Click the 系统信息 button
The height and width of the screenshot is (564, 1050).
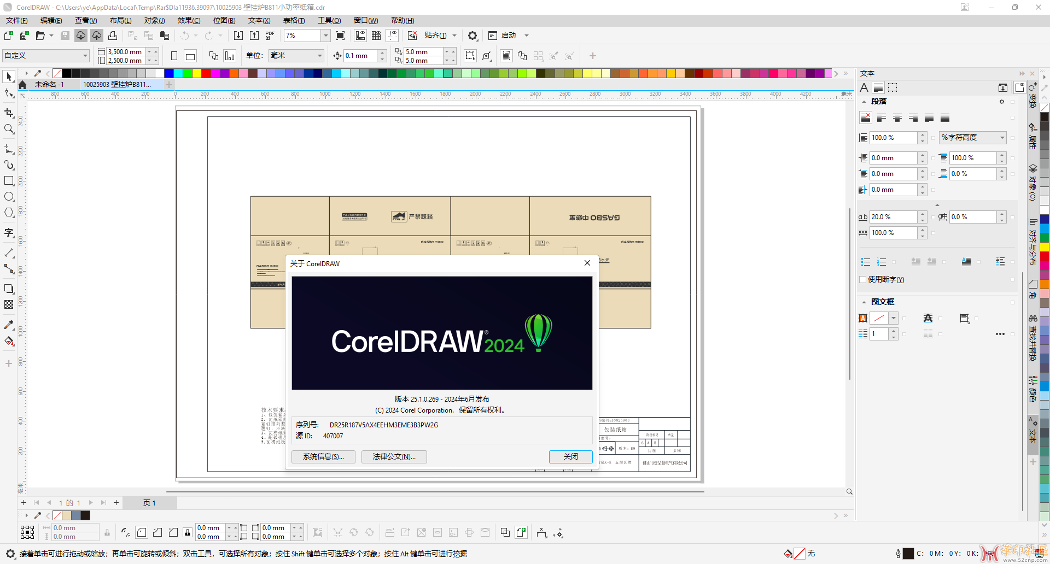pos(323,457)
